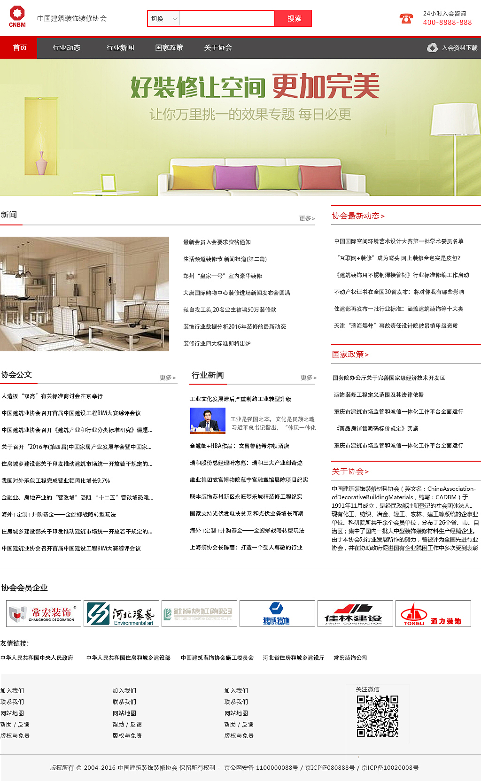Click the CNBM logo icon
This screenshot has height=781, width=481.
(17, 17)
